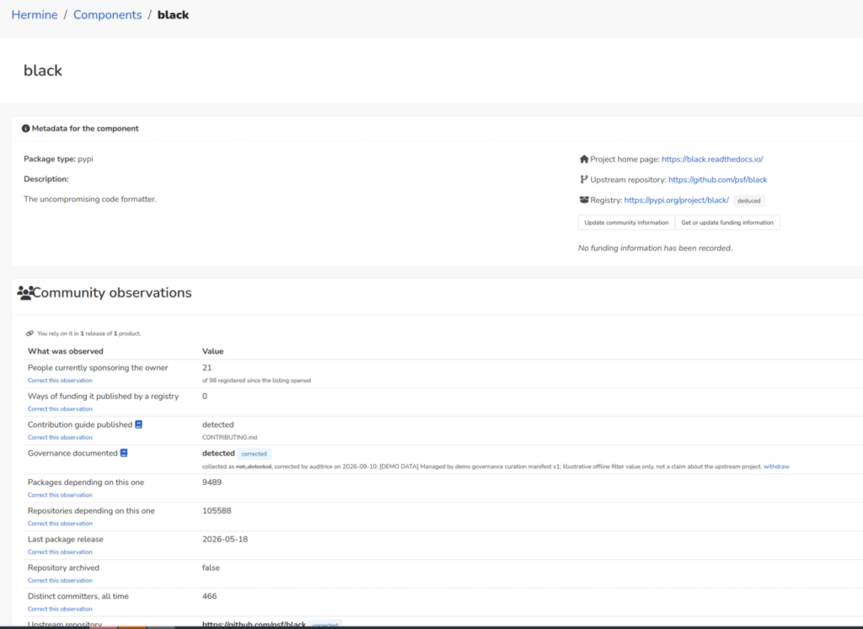Correct the Contribution guide observation
This screenshot has width=863, height=629.
[60, 438]
